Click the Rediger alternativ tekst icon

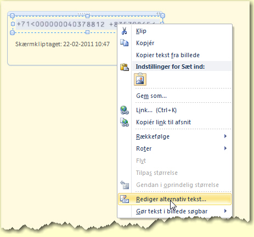[125, 199]
